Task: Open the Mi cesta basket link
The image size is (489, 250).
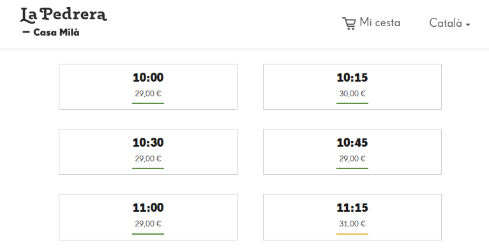Action: tap(371, 24)
